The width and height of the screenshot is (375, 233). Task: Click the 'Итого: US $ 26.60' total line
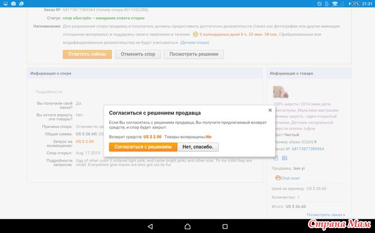click(289, 207)
